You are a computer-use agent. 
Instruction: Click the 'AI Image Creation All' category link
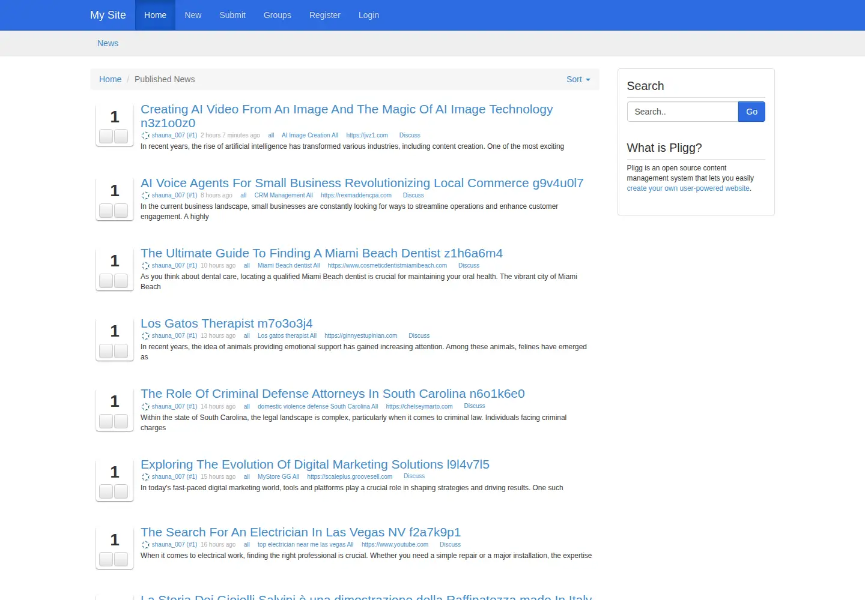coord(310,136)
